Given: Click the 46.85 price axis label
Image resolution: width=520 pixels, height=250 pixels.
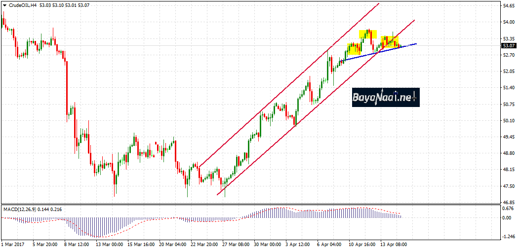Looking at the screenshot, I should point(509,203).
